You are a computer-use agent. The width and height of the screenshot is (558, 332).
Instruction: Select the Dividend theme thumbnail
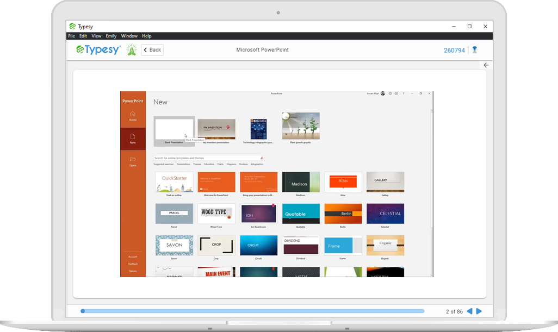(x=301, y=245)
